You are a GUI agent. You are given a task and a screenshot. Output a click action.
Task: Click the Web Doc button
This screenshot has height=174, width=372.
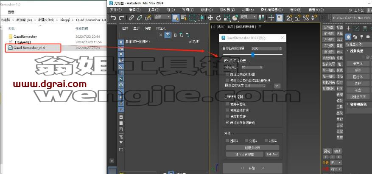point(272,154)
